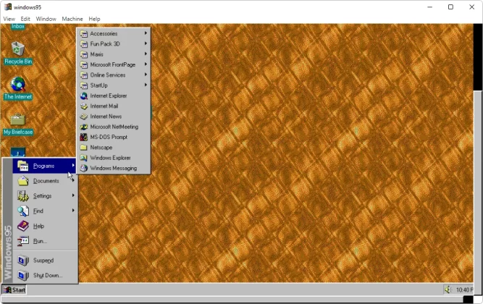The height and width of the screenshot is (304, 483).
Task: Click the Internet Mail envelope icon
Action: pos(84,106)
